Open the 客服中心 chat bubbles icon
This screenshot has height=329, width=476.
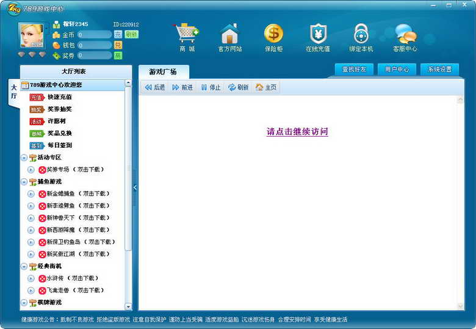(405, 34)
